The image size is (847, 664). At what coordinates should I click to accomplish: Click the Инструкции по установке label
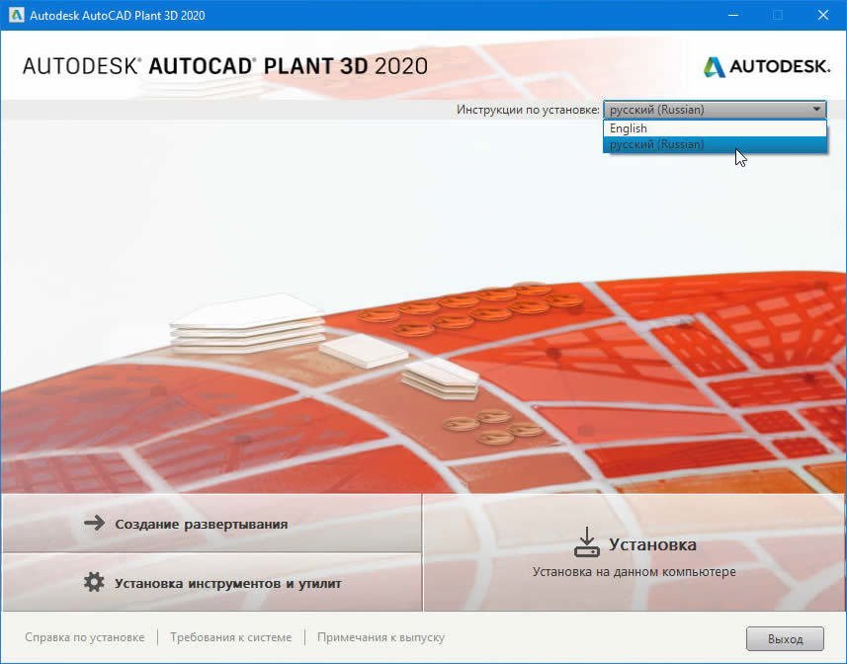coord(528,110)
